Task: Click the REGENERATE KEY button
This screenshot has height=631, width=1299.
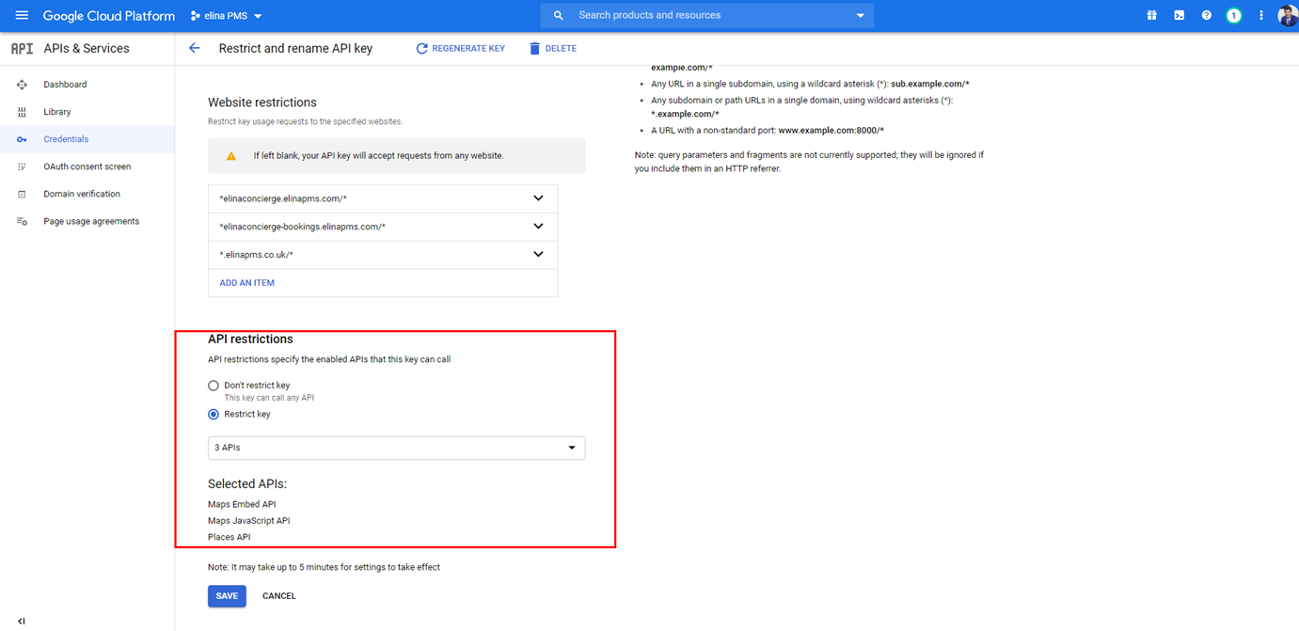Action: (460, 48)
